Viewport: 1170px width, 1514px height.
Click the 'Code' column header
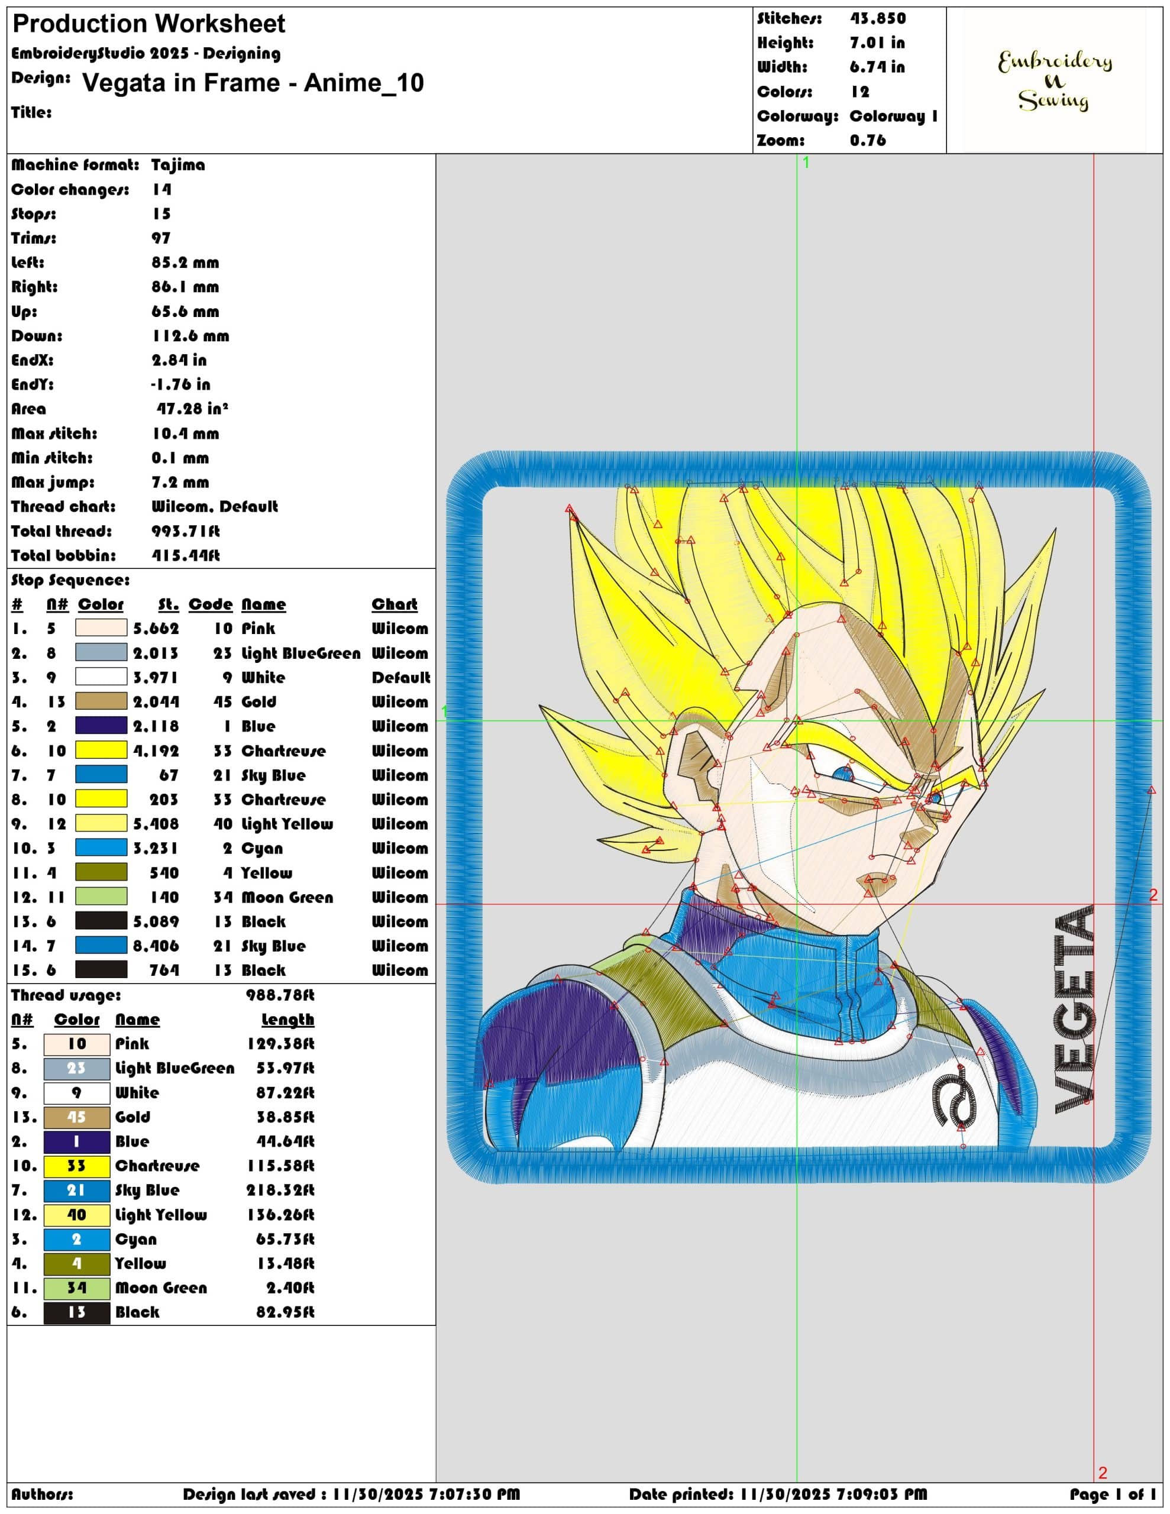pyautogui.click(x=211, y=604)
